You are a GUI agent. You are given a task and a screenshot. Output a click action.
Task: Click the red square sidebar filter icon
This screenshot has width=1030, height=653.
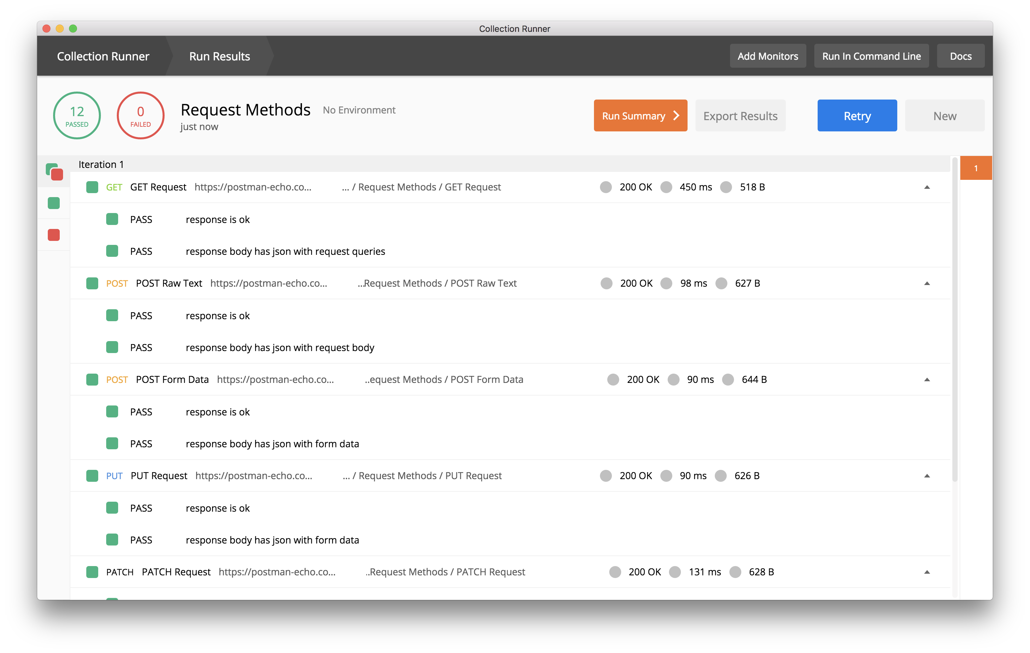point(53,234)
